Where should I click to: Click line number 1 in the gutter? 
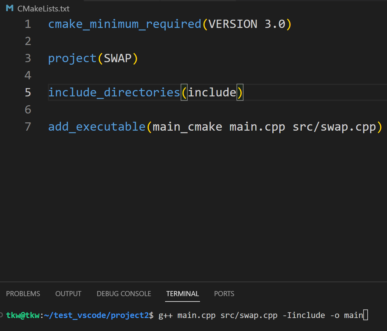[28, 24]
